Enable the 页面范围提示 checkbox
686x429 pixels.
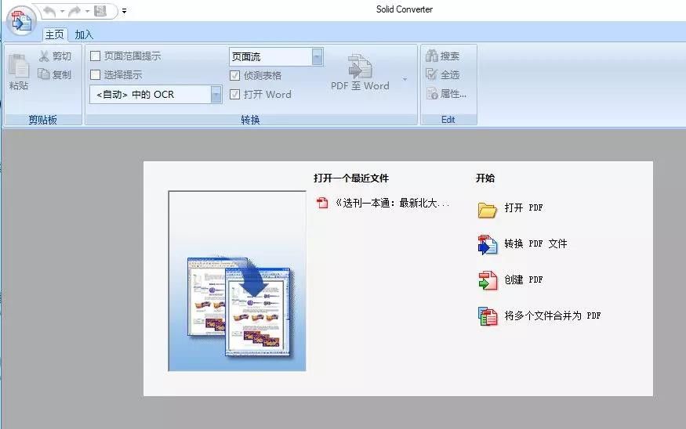click(x=96, y=56)
